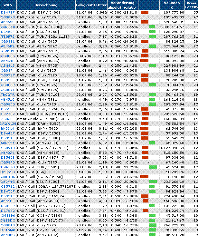Screen dimensions: 198x237
Task: Open WKN link ABN6S3
Action: [x=8, y=22]
